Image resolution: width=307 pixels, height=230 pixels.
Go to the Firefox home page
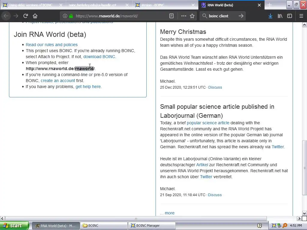(35, 16)
